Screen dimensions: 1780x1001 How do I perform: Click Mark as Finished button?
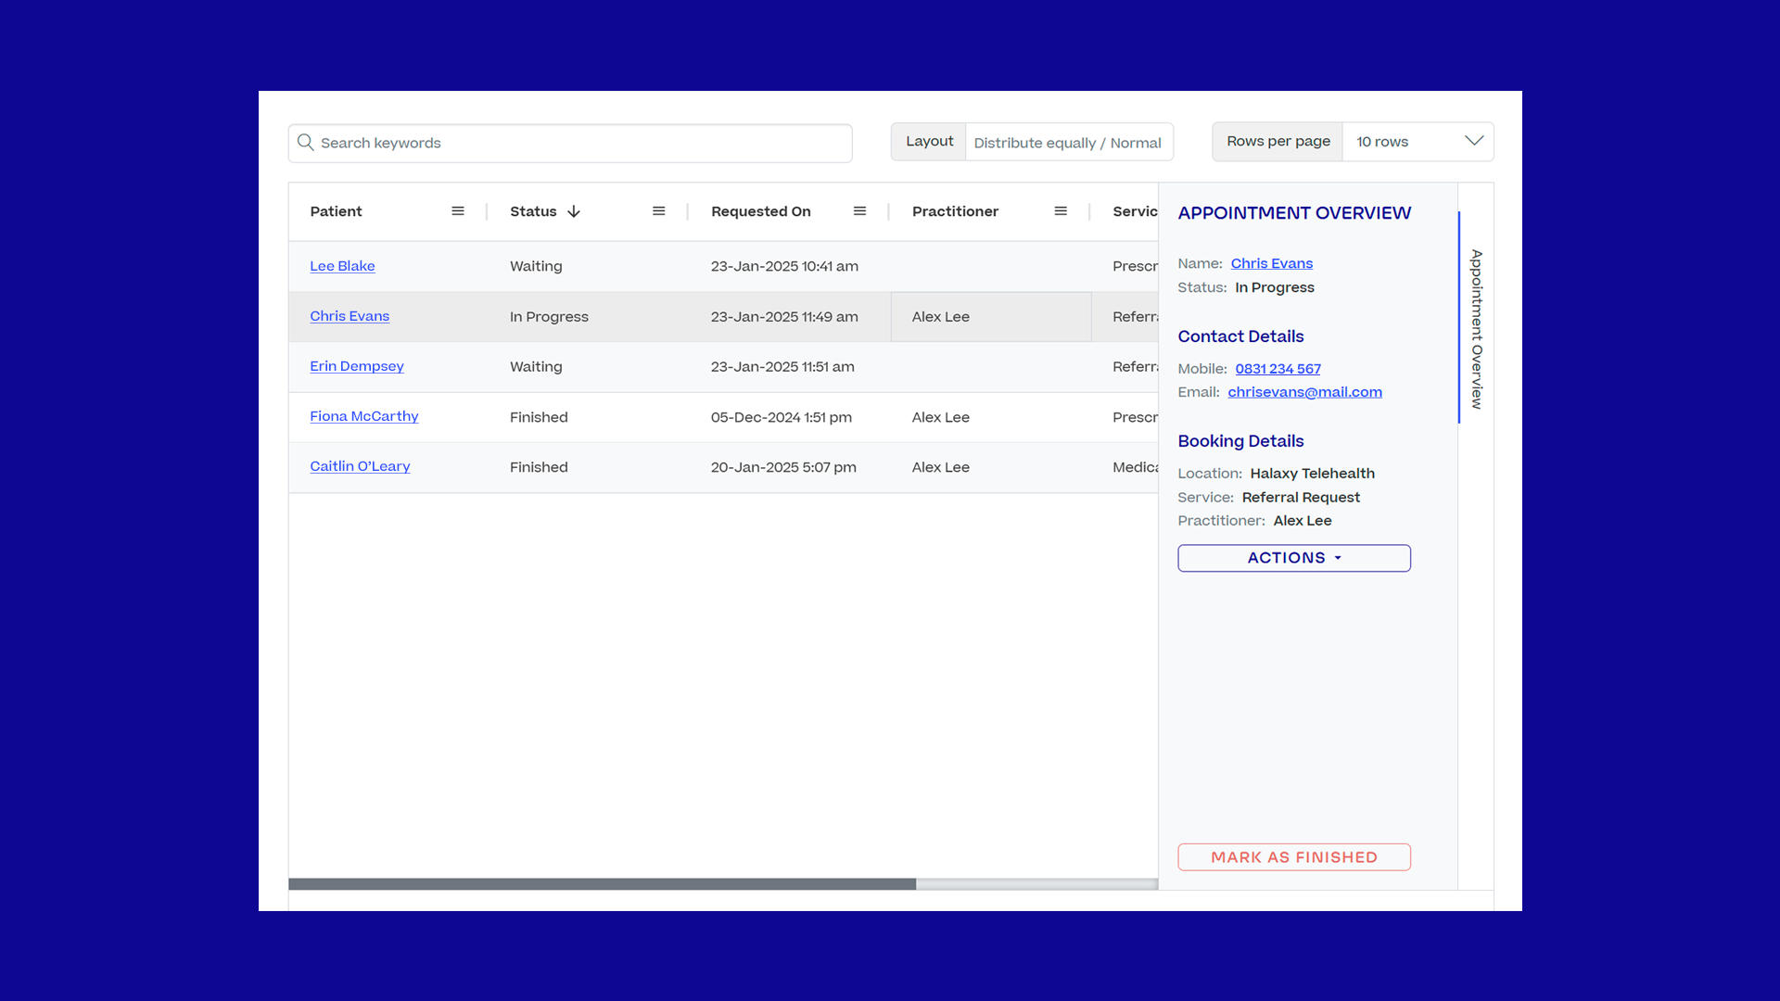tap(1294, 857)
